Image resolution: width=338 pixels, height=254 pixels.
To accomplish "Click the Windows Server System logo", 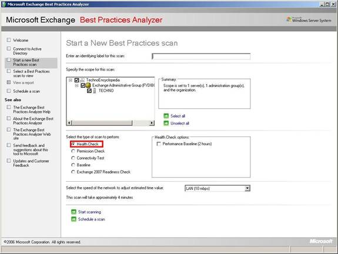I will (309, 19).
